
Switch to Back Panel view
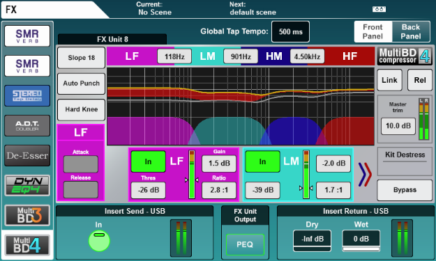click(411, 31)
